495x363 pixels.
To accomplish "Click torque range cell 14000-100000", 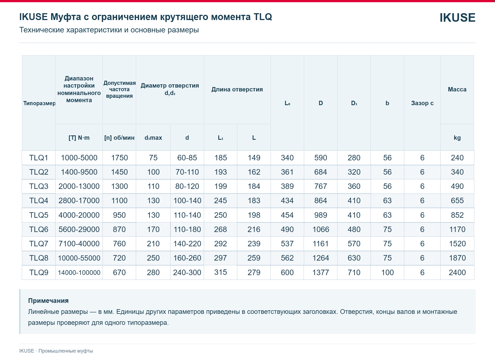I will 79,272.
